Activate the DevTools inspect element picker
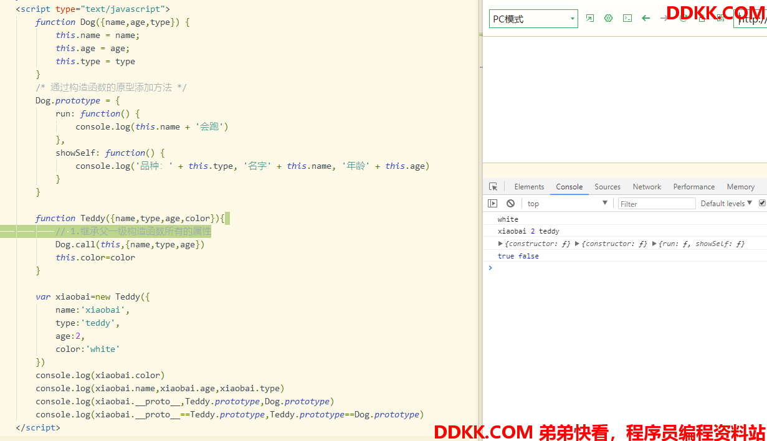Image resolution: width=767 pixels, height=441 pixels. point(493,187)
